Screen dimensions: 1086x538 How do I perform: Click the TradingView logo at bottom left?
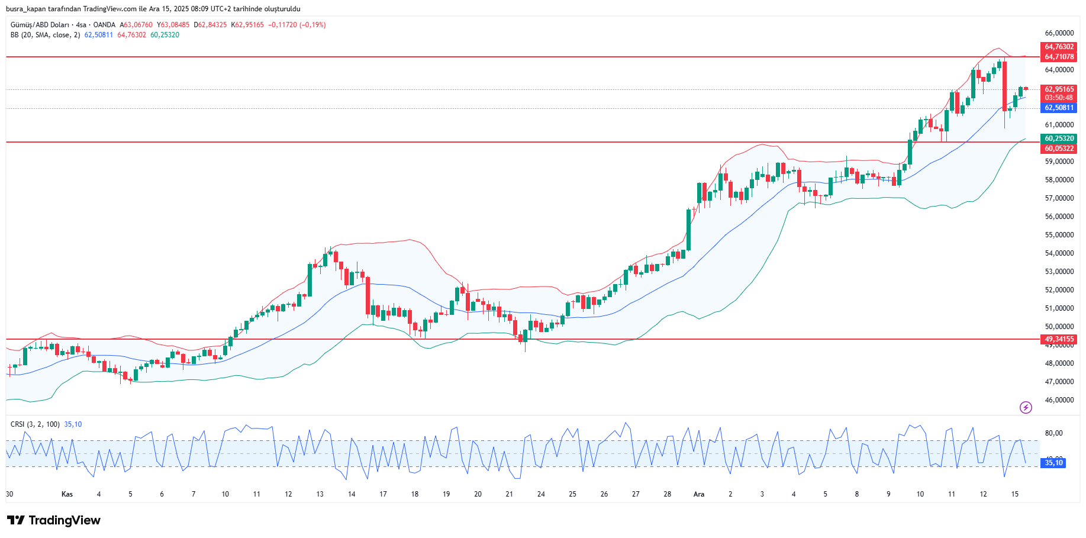[54, 520]
